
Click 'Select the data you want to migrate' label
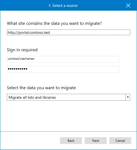tap(41, 88)
